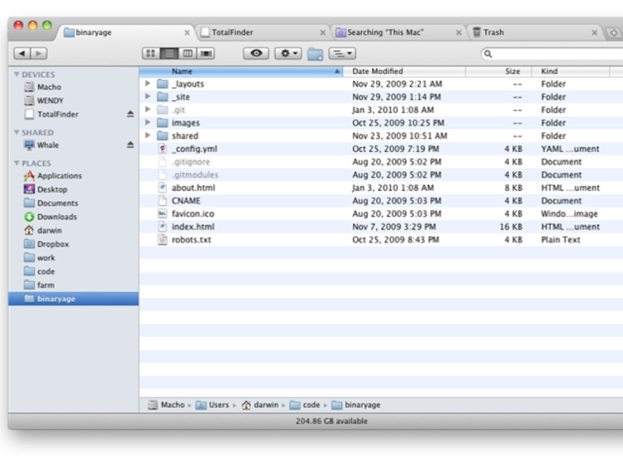
Task: Switch to list view mode
Action: (x=169, y=53)
